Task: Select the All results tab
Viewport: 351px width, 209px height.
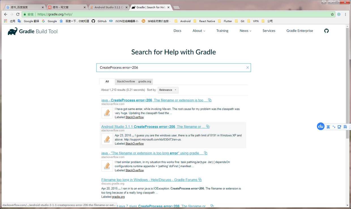Action: [x=107, y=81]
